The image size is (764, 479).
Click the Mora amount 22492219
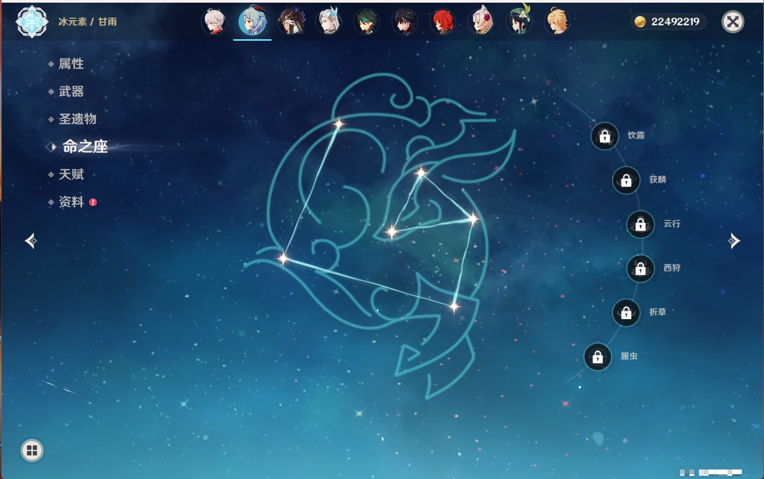click(x=675, y=22)
